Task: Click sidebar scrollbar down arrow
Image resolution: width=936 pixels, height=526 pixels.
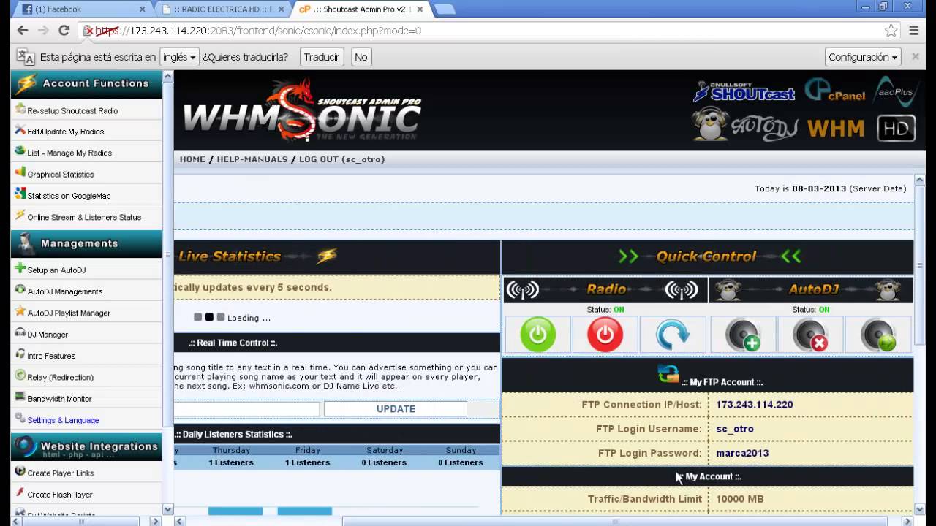Action: click(x=167, y=509)
